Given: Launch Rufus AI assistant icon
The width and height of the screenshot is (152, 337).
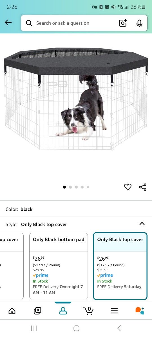Looking at the screenshot, I should pos(140,311).
